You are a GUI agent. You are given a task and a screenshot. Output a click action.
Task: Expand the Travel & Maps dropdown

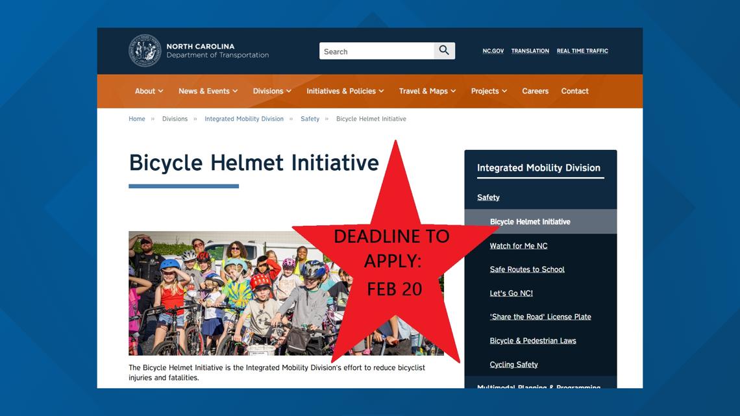[x=426, y=91]
